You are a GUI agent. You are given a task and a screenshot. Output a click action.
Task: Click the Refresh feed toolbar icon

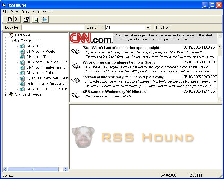[36, 19]
